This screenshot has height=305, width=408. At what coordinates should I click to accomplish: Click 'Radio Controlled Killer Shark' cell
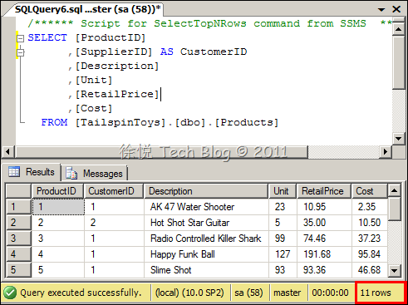point(206,239)
